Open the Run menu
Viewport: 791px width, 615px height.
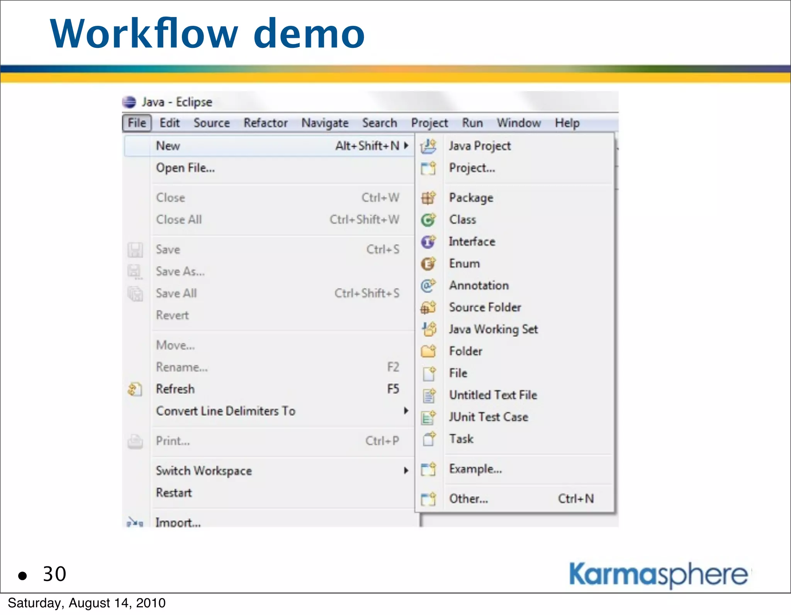(x=472, y=123)
